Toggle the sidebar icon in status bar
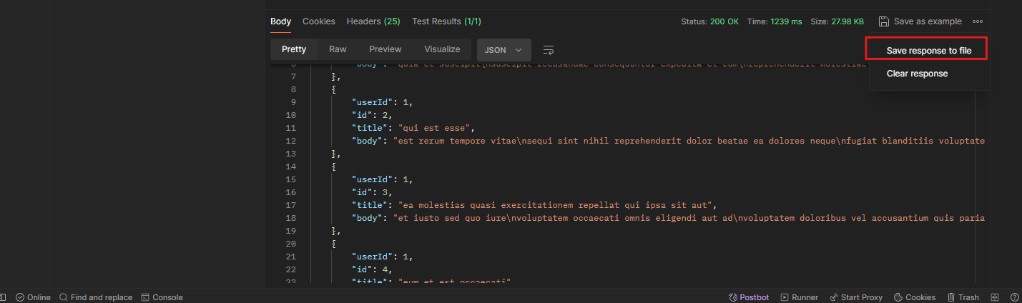1022x303 pixels. pos(3,297)
